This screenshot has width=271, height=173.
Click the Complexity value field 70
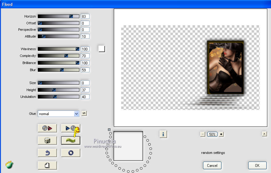(85, 56)
